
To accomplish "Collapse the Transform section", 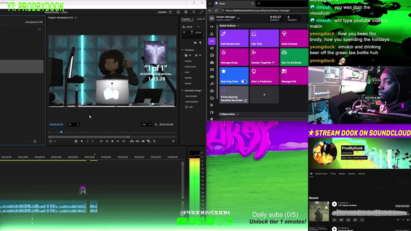I will point(182,50).
